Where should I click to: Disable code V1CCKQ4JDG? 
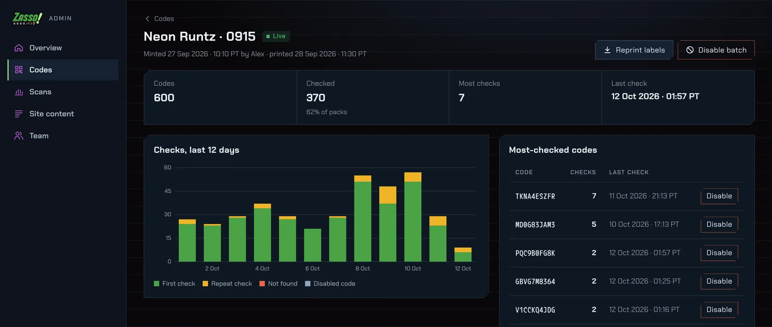pyautogui.click(x=719, y=310)
